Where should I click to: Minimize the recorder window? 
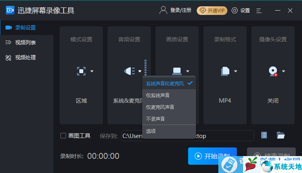(x=278, y=10)
